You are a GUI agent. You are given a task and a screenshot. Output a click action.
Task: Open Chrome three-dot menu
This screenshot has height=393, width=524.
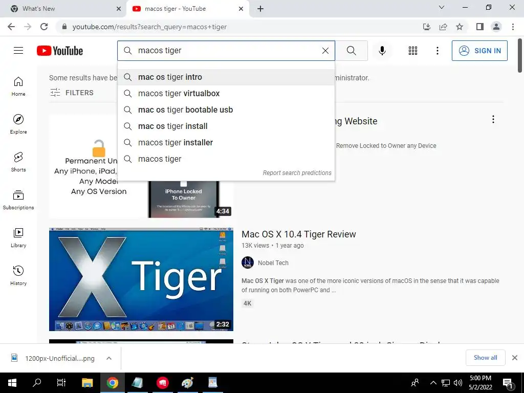[x=513, y=27]
